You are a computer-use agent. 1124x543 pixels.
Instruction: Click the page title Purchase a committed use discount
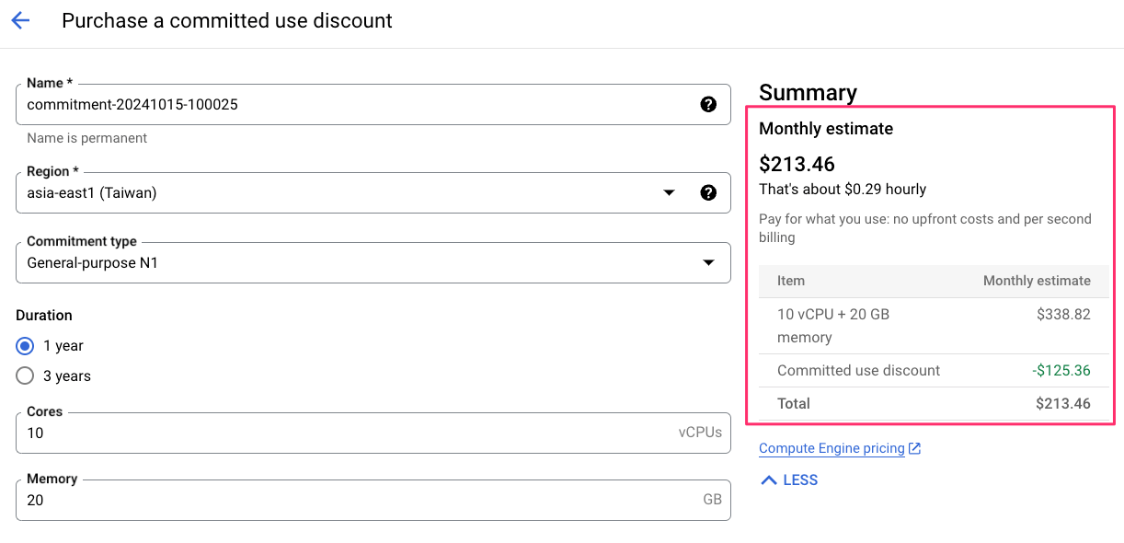[x=227, y=21]
